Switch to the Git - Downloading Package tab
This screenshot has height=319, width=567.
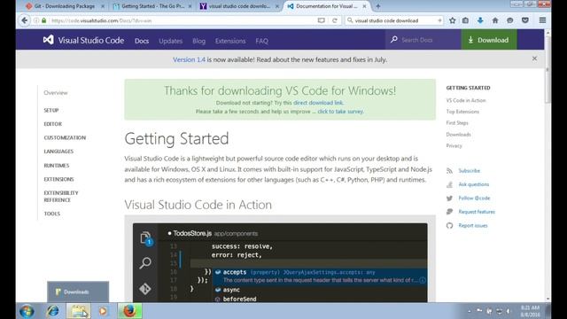(65, 6)
